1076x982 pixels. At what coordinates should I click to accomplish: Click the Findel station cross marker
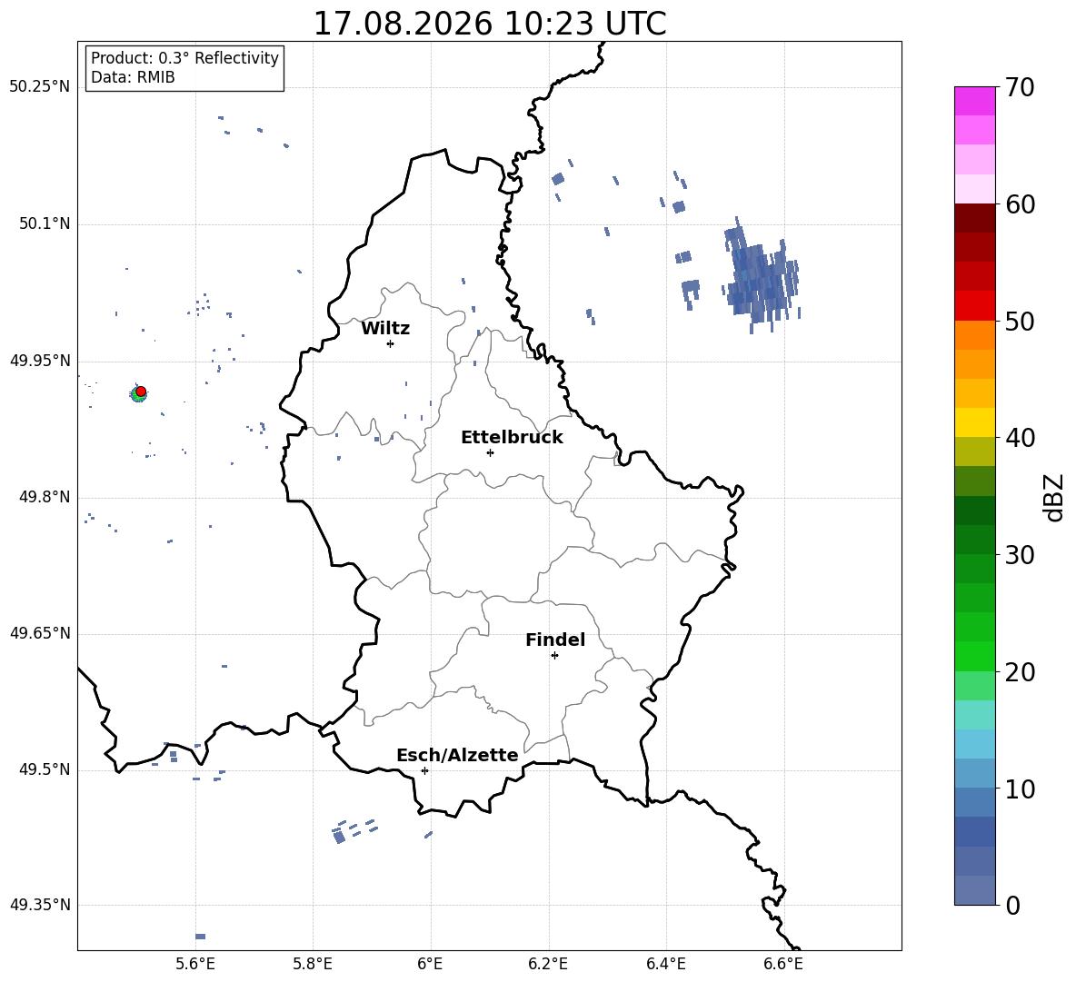point(554,656)
